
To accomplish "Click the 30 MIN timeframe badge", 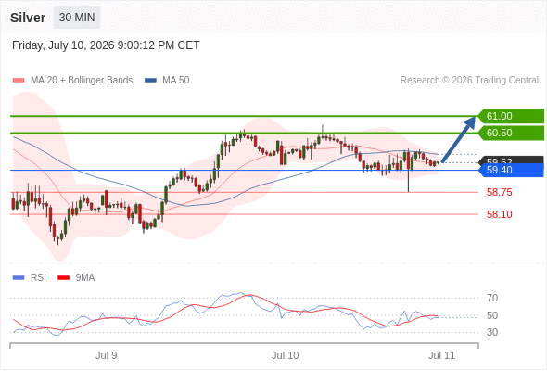I will tap(77, 18).
